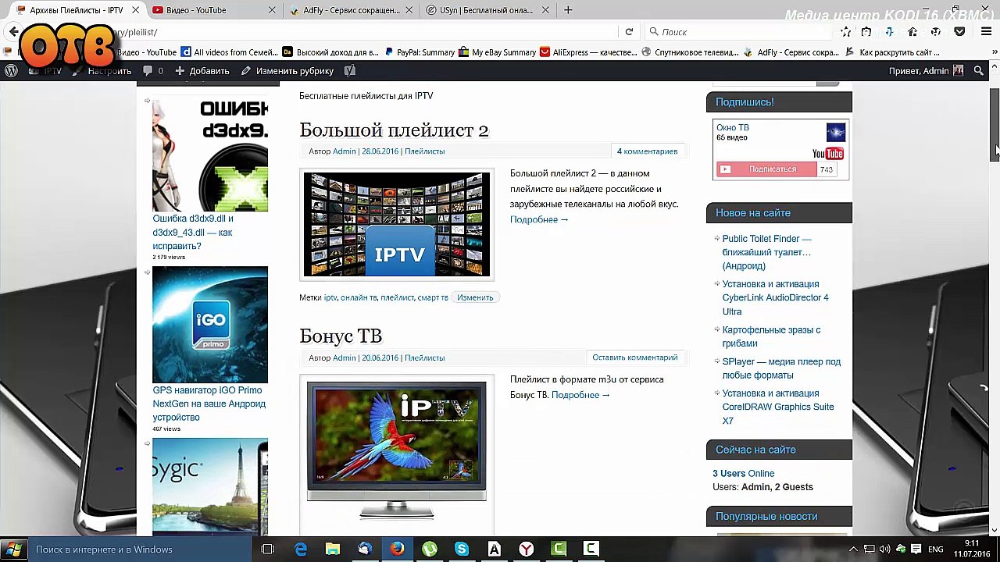
Task: Close the AdFly tab
Action: (x=409, y=10)
